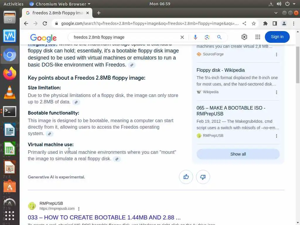Open Files from the Ubuntu dock
This screenshot has width=300, height=225.
pos(10,17)
